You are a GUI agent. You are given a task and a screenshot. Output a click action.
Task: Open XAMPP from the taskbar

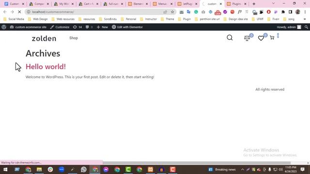(151, 170)
